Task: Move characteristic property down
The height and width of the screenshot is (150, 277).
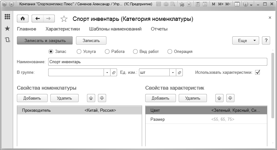Action: click(x=230, y=98)
